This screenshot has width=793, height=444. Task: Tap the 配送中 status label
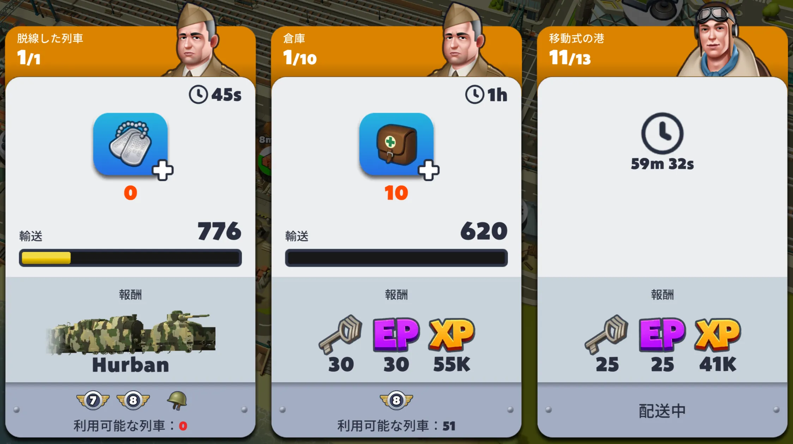662,411
